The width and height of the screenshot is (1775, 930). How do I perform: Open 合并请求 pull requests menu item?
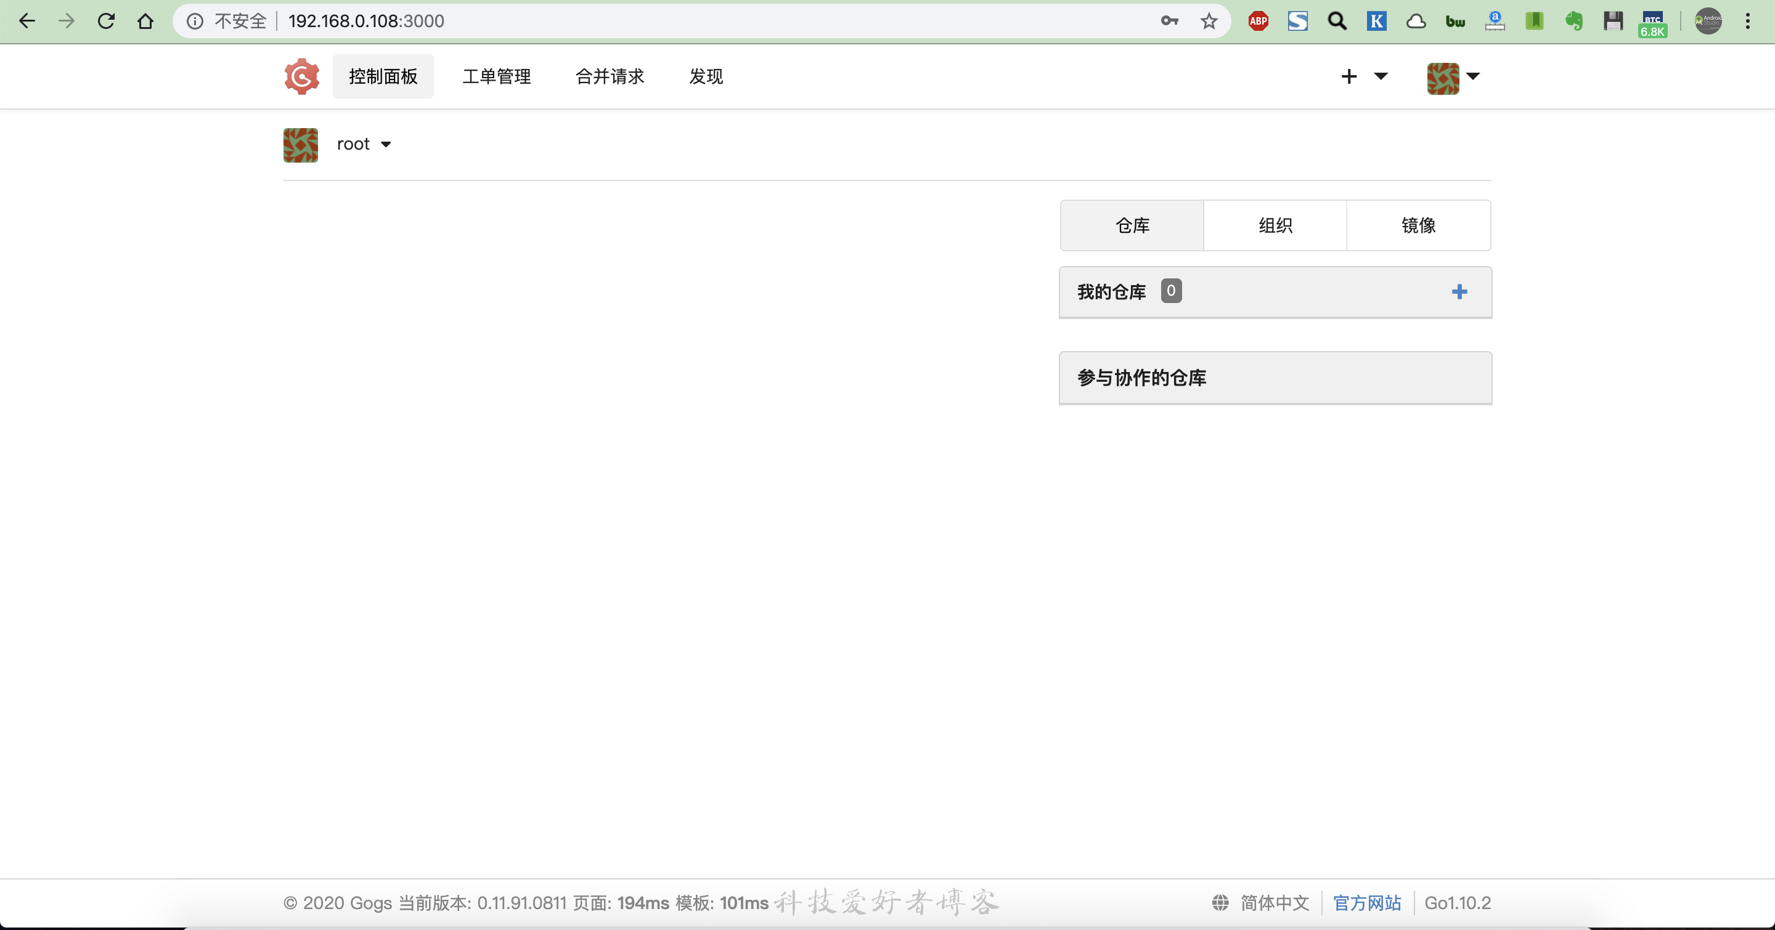pyautogui.click(x=610, y=76)
